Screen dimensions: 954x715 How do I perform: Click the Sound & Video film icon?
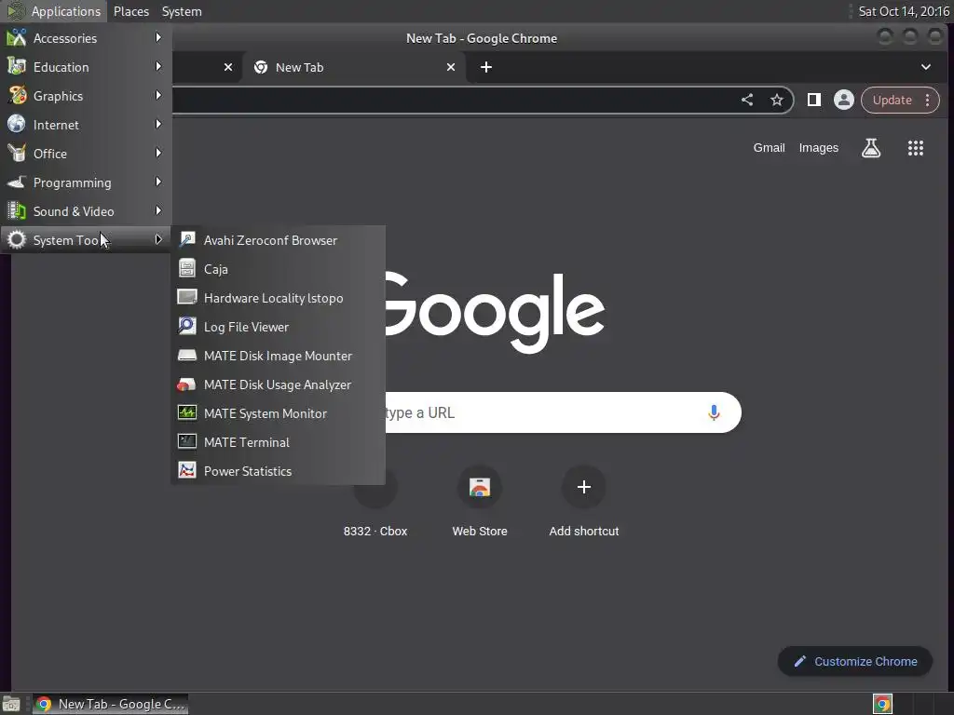pos(17,211)
